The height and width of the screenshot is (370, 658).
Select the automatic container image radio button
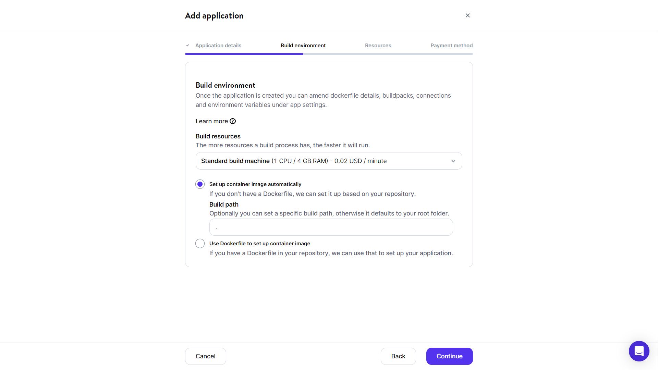pyautogui.click(x=200, y=184)
